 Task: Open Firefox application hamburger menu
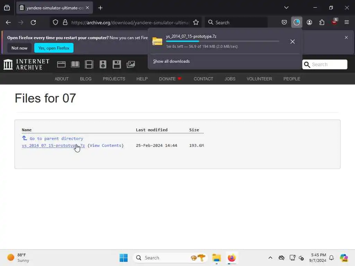(x=347, y=22)
